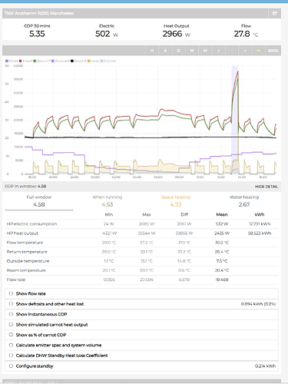
Task: Click the 2435 W mean heat output cell
Action: (222, 233)
